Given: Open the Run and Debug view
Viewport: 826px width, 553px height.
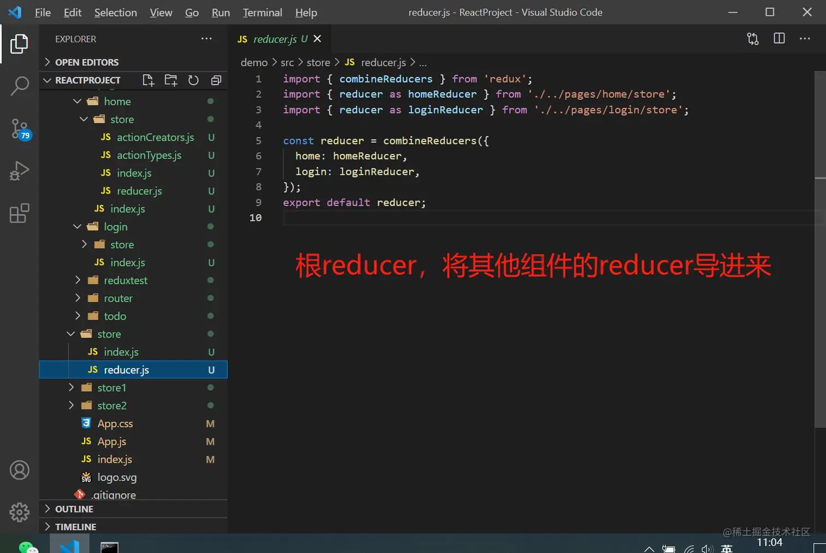Looking at the screenshot, I should 19,170.
